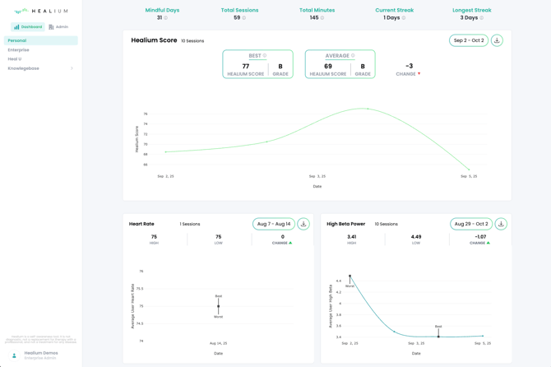Screen dimensions: 551x367
Task: Click the Current Streak info icon
Action: pos(404,18)
